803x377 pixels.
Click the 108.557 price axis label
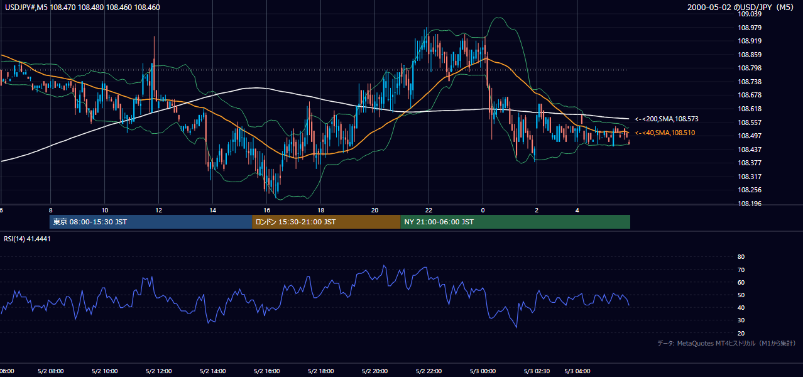750,123
